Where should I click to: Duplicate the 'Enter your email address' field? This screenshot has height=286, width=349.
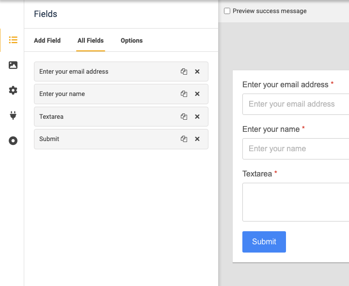tap(184, 71)
